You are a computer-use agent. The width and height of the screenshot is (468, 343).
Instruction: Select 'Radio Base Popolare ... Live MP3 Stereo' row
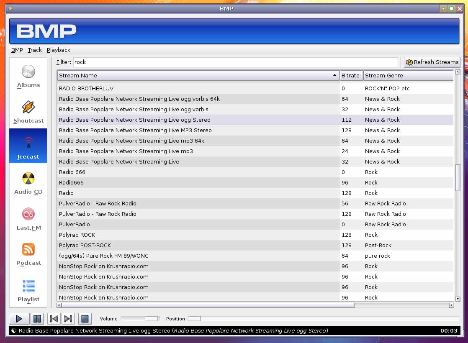pos(255,130)
